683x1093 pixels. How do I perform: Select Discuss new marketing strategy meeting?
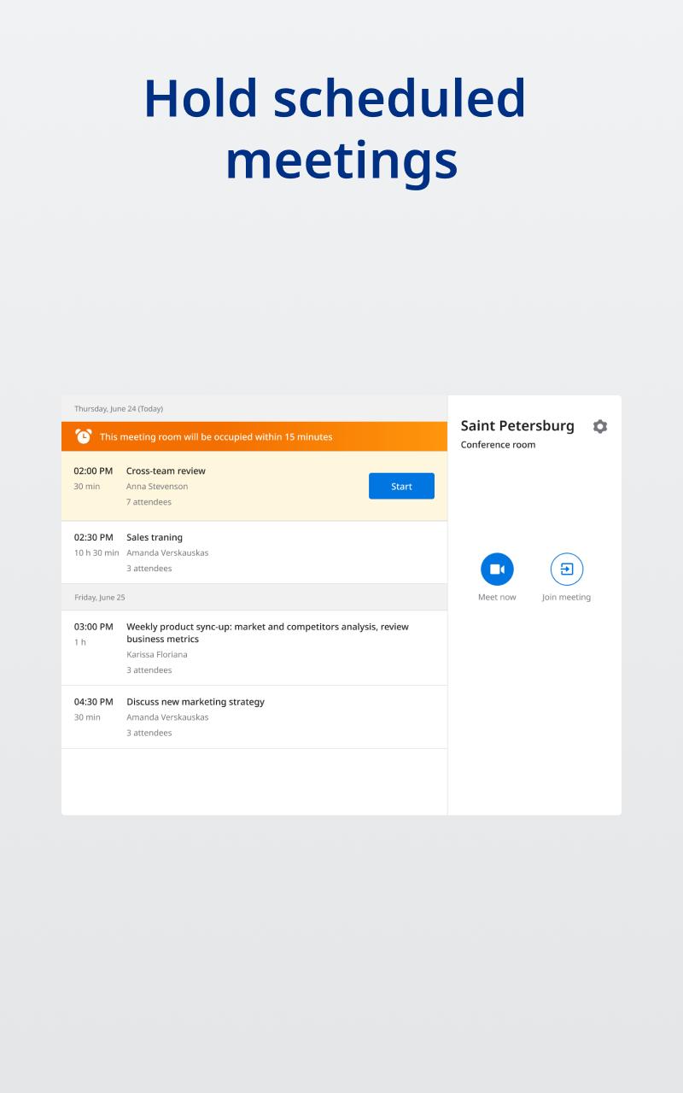click(x=196, y=702)
